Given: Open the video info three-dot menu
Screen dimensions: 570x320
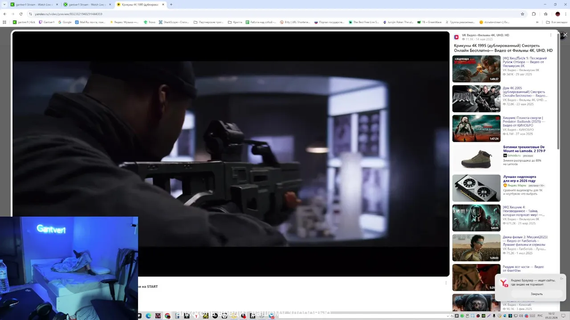Looking at the screenshot, I should pyautogui.click(x=550, y=35).
